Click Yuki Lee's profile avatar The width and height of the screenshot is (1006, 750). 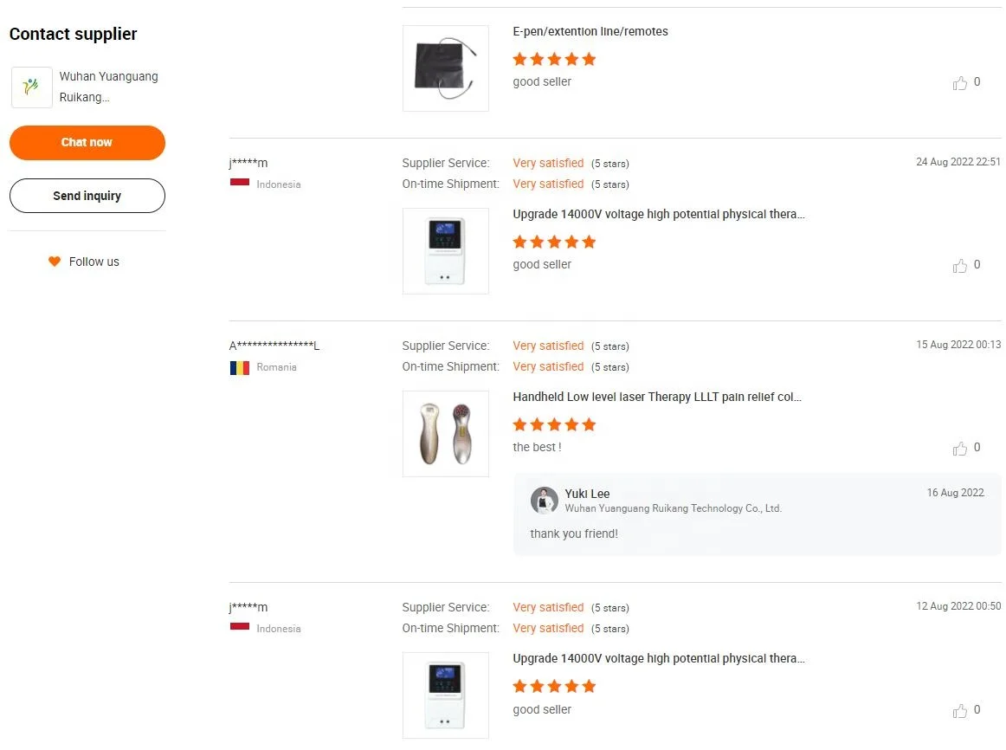click(545, 501)
